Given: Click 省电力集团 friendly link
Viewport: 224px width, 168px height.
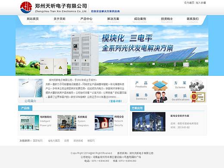Looking at the screenshot, I should tap(54, 140).
